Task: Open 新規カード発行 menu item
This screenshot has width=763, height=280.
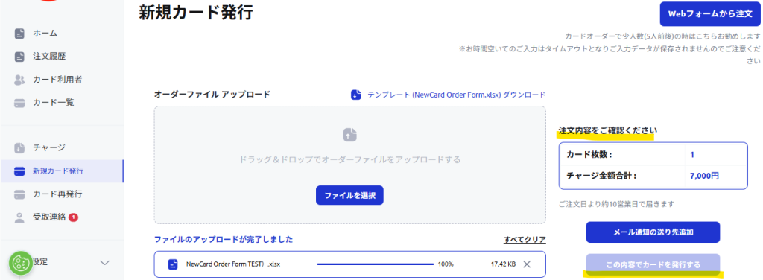Action: coord(62,171)
